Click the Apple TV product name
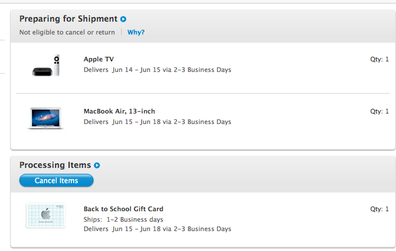The height and width of the screenshot is (251, 396). (98, 59)
